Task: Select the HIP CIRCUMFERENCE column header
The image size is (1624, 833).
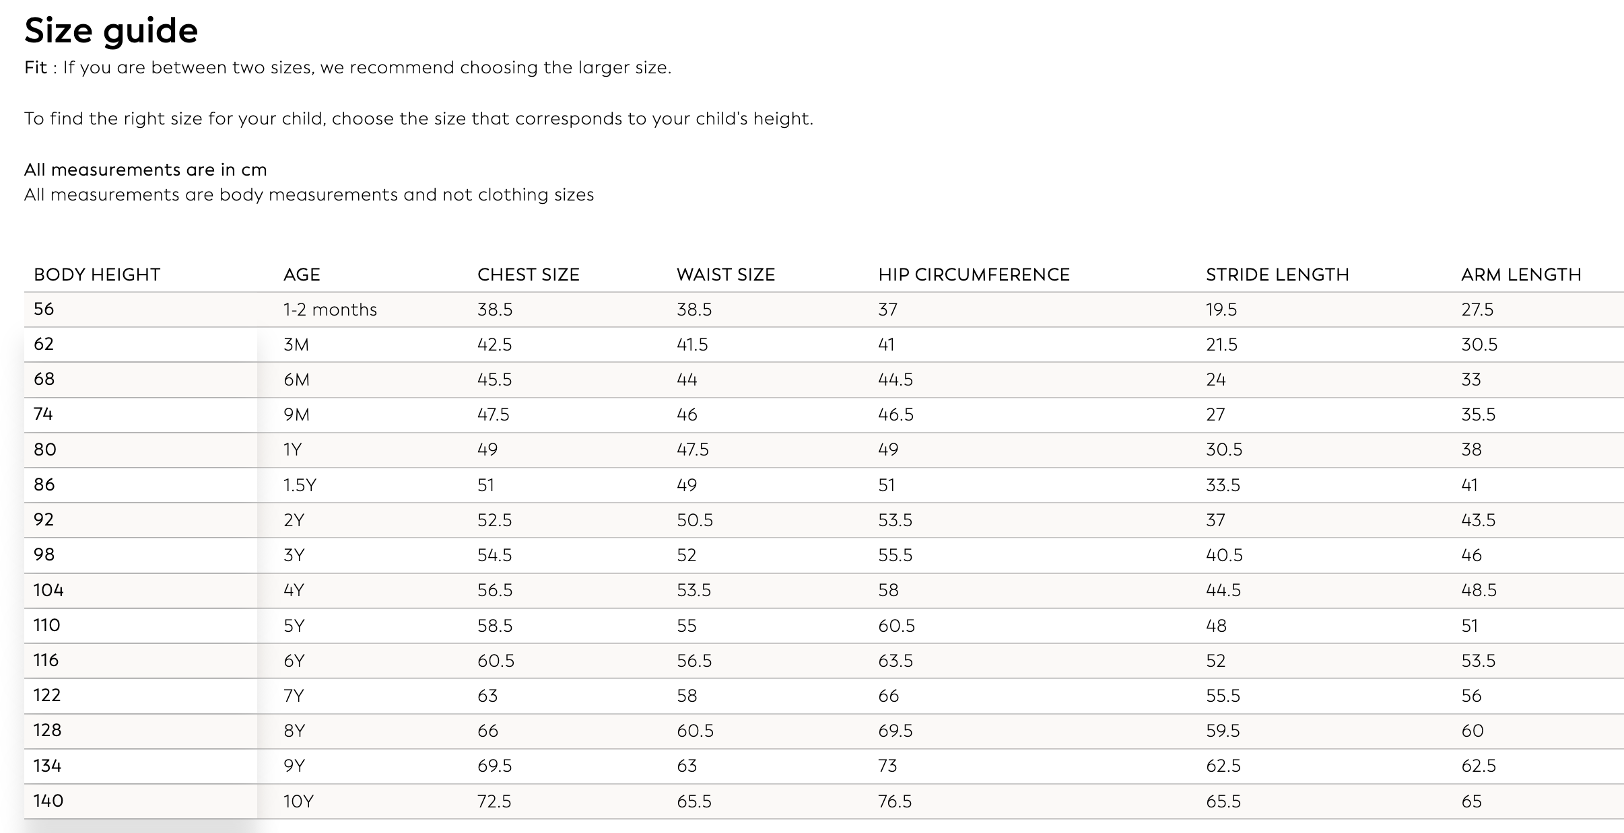Action: point(974,275)
